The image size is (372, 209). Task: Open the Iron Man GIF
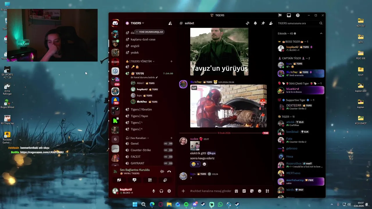point(228,106)
